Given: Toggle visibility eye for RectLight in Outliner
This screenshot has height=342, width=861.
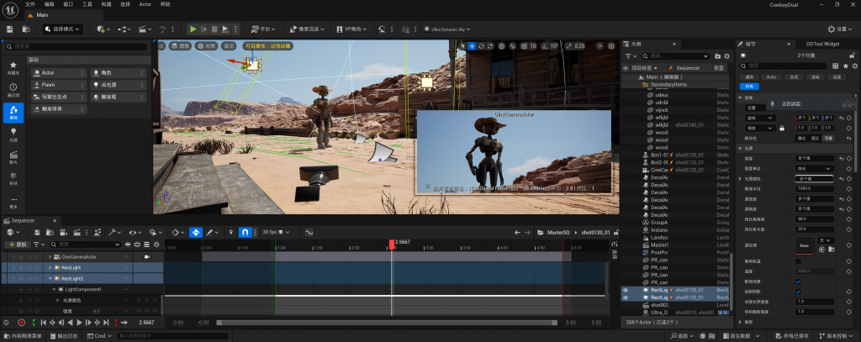Looking at the screenshot, I should (626, 290).
